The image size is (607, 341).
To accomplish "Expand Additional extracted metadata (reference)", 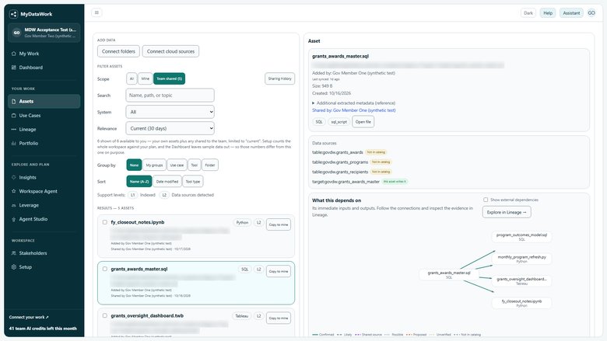I will (x=354, y=103).
